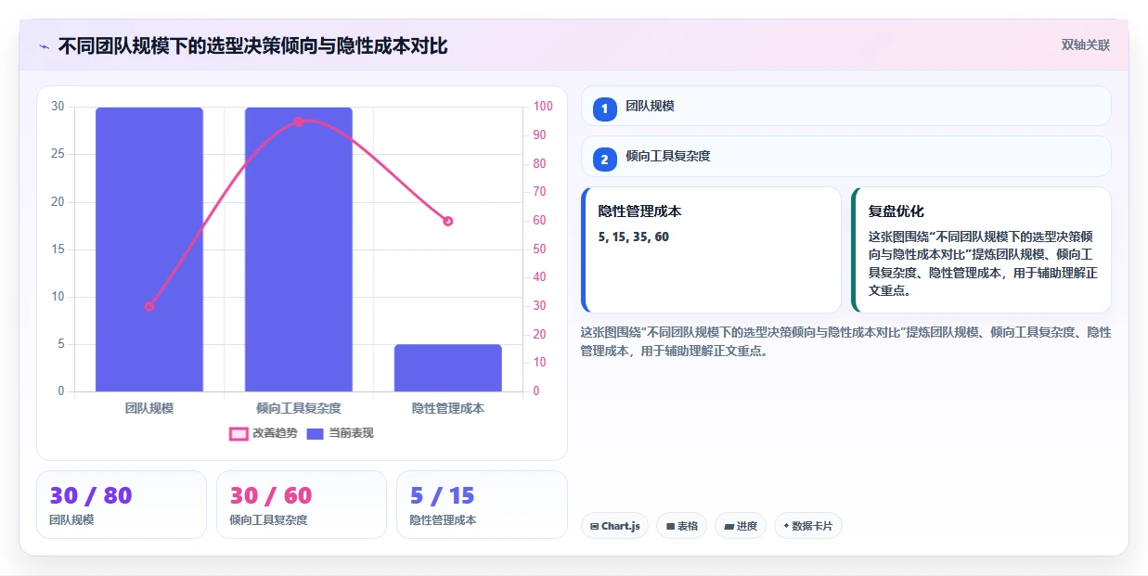Viewport: 1148px width, 576px height.
Task: Click the x-axis label 隐性管理成本
Action: click(x=448, y=408)
